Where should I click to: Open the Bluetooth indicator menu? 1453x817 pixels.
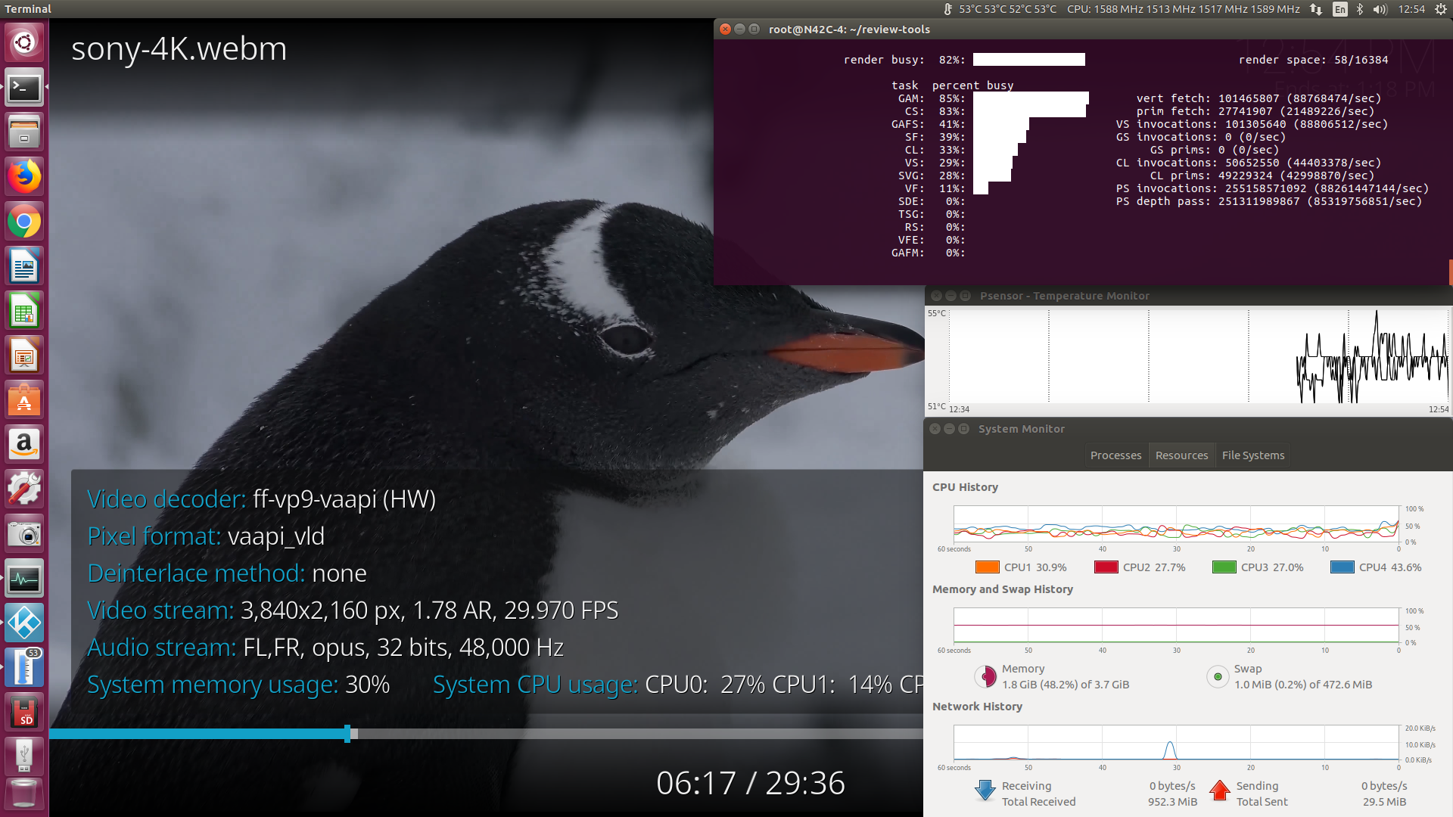tap(1360, 9)
